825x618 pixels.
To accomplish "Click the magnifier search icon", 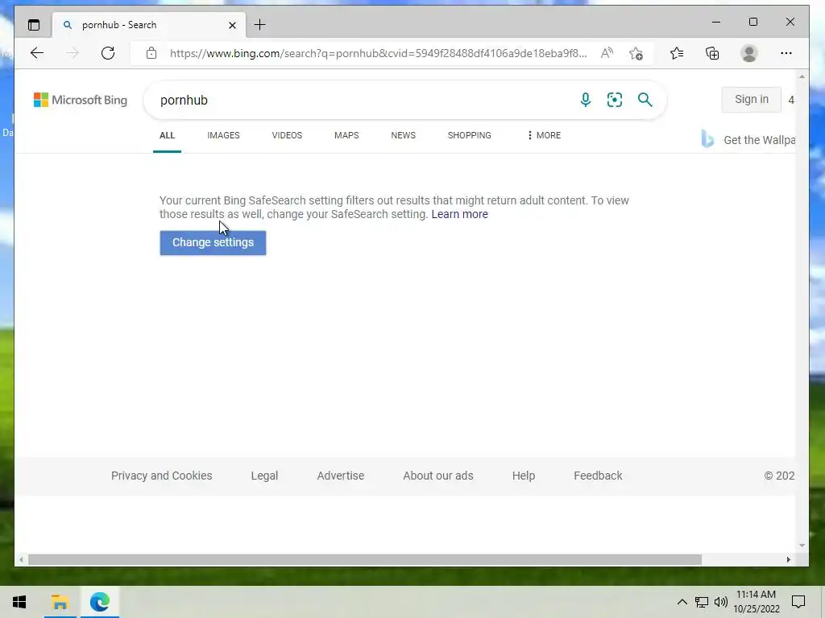I will point(645,100).
